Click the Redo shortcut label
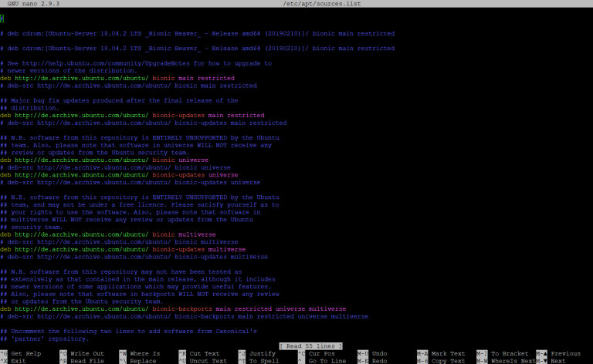593x364 pixels. [x=379, y=361]
